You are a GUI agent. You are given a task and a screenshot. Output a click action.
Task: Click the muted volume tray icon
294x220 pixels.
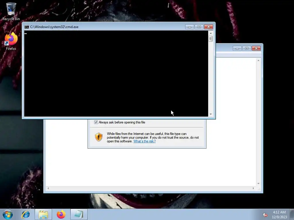coord(265,215)
